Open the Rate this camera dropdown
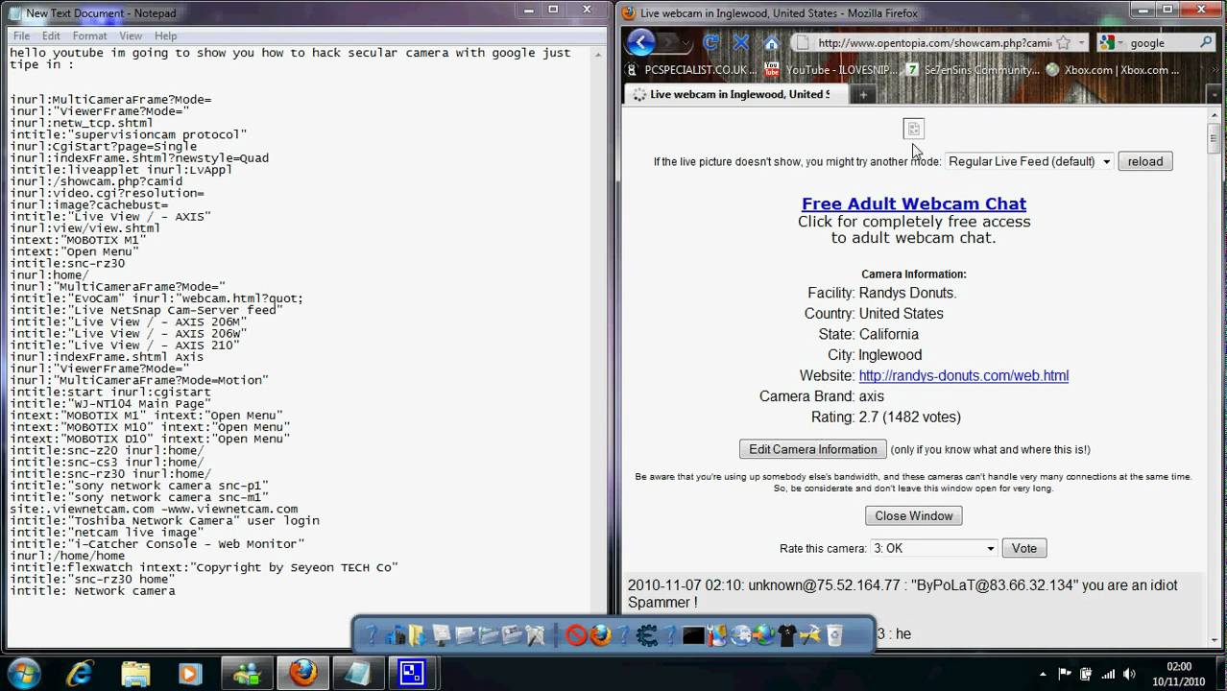The width and height of the screenshot is (1227, 691). pos(934,548)
